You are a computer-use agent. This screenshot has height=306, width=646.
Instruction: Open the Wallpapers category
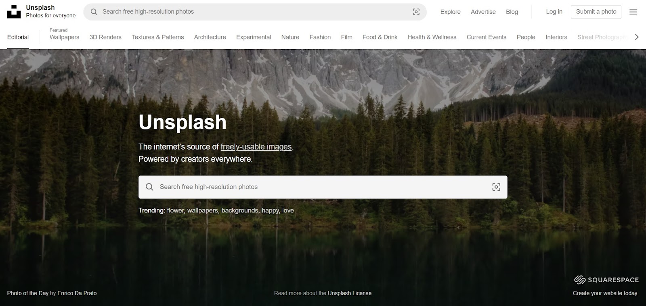click(x=64, y=37)
